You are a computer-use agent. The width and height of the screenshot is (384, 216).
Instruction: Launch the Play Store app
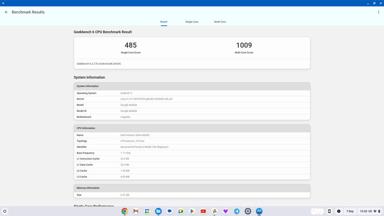(x=192, y=211)
